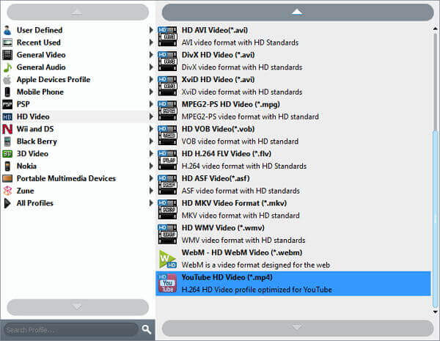Screen dimensions: 440x341
Task: Choose HD AVI Video (*.avi) format
Action: point(293,36)
